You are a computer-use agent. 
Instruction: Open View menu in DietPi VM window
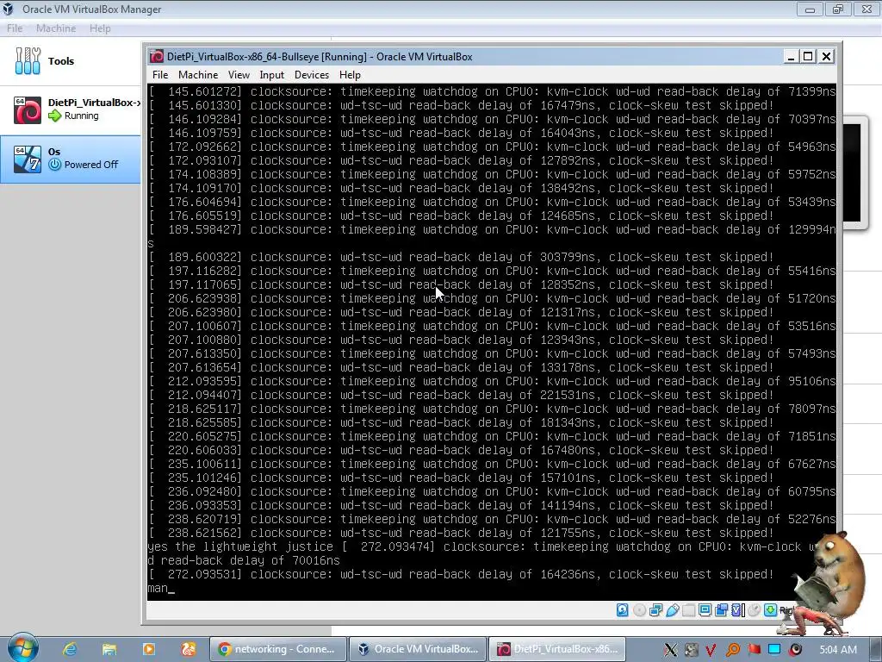pyautogui.click(x=239, y=75)
